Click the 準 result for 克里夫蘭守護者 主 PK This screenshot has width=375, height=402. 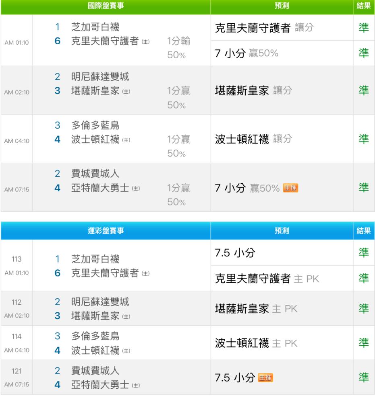[x=364, y=279]
